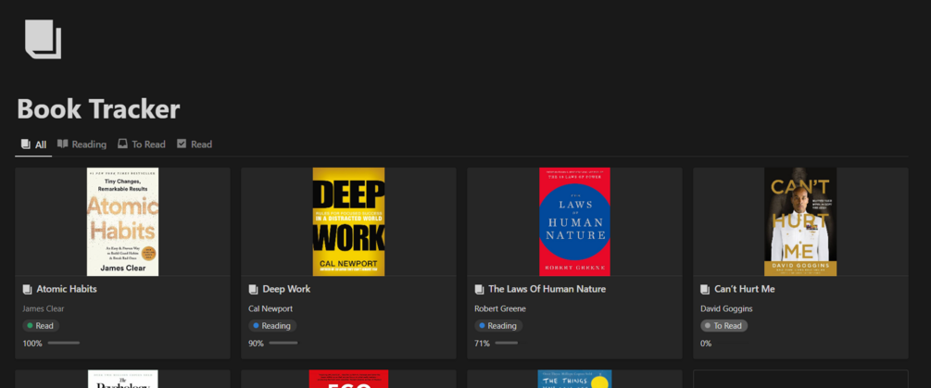931x388 pixels.
Task: Switch to the Reading tab
Action: [82, 144]
